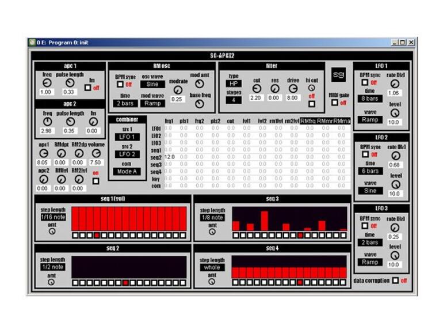The image size is (443, 333).
Task: Open LFO 2 time '6 bars' dropdown
Action: (x=371, y=171)
